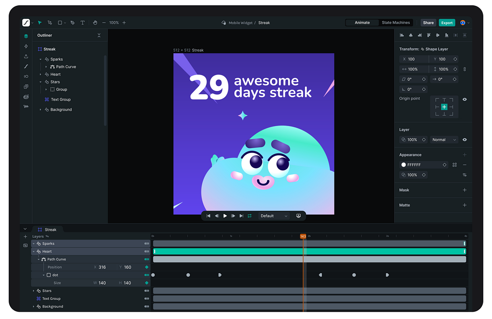Select the Animate tab
Image resolution: width=492 pixels, height=319 pixels.
[362, 23]
